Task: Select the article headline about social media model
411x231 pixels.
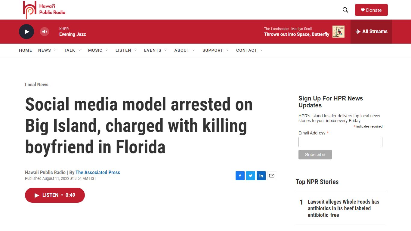Action: point(139,125)
